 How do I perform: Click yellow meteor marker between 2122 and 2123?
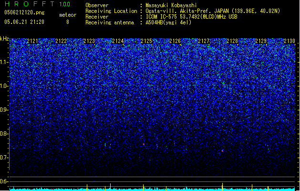pos(87,188)
